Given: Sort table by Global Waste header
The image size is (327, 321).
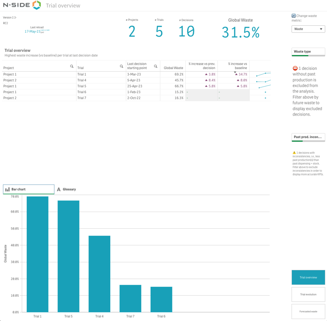Looking at the screenshot, I should pos(173,68).
